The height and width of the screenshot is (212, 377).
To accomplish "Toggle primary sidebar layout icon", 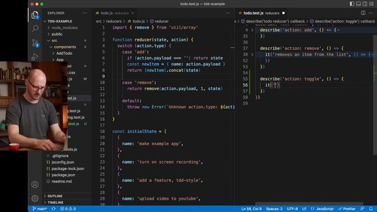I will click(352, 4).
